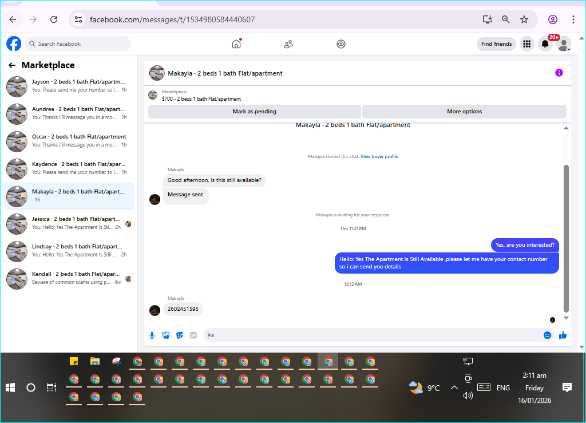
Task: Open the File Explorer taskbar icon
Action: [95, 361]
